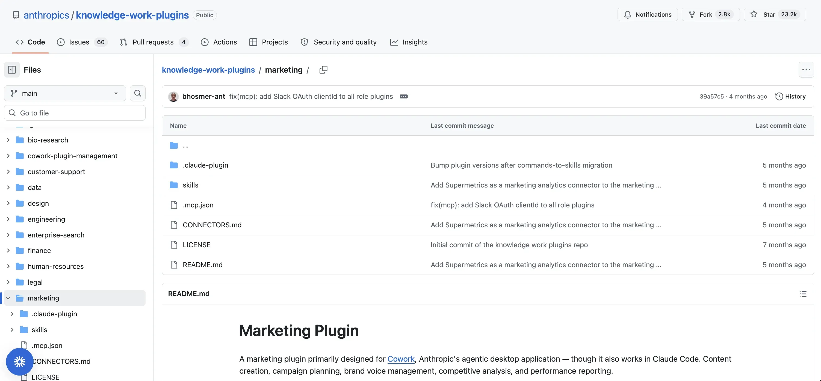This screenshot has height=381, width=821.
Task: Expand the design folder chevron
Action: tap(8, 203)
